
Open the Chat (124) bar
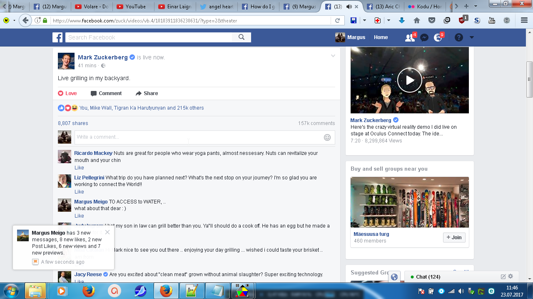461,277
